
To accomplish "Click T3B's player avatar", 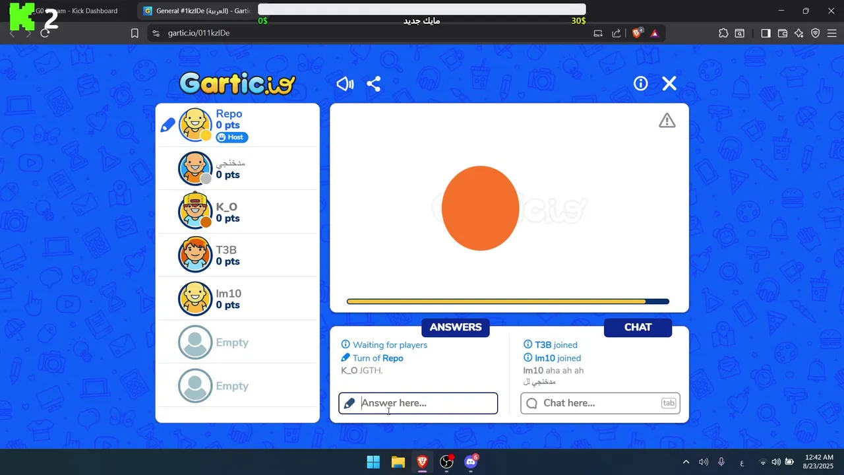I will (x=195, y=255).
